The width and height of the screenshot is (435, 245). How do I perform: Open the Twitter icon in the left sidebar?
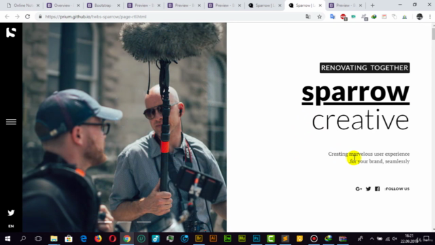click(x=11, y=213)
